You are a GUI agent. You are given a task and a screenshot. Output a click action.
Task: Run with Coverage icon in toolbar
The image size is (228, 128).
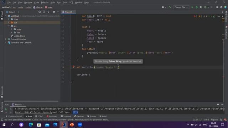coord(201,7)
